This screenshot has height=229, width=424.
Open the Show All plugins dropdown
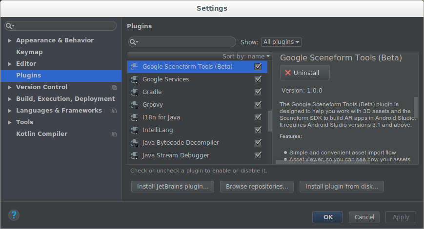(282, 42)
